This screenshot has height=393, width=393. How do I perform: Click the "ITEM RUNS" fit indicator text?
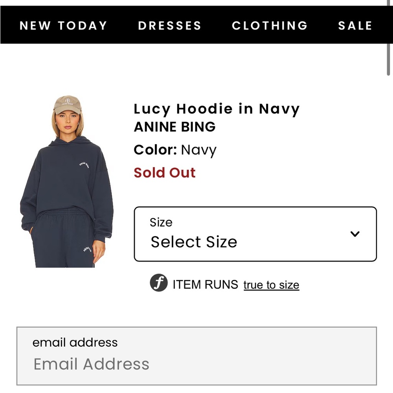(x=204, y=284)
